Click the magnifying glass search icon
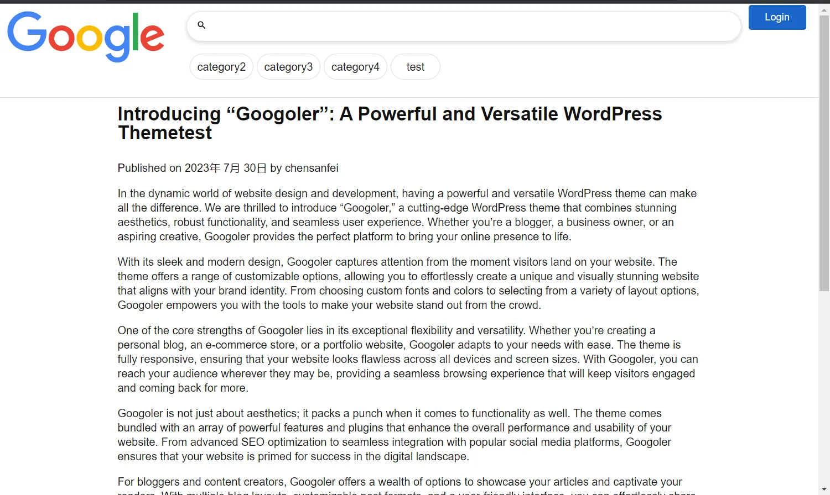 coord(201,25)
